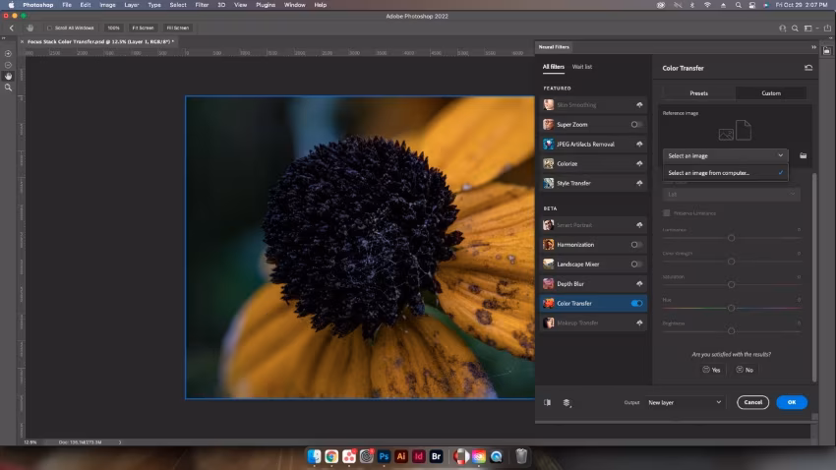The height and width of the screenshot is (470, 836).
Task: Click the add-to-selection plus tool icon
Action: 8,53
